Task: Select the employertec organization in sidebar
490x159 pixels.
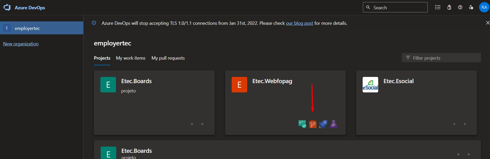Action: [42, 28]
